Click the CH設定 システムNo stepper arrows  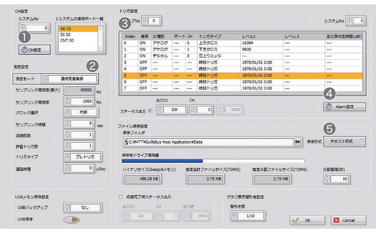click(23, 28)
